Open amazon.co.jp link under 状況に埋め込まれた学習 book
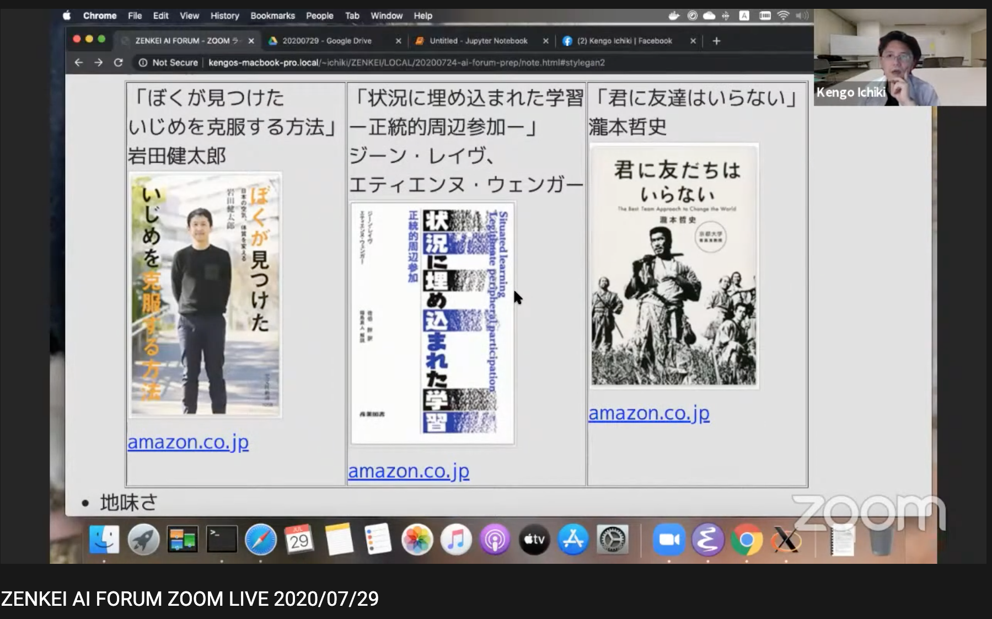 [x=409, y=471]
